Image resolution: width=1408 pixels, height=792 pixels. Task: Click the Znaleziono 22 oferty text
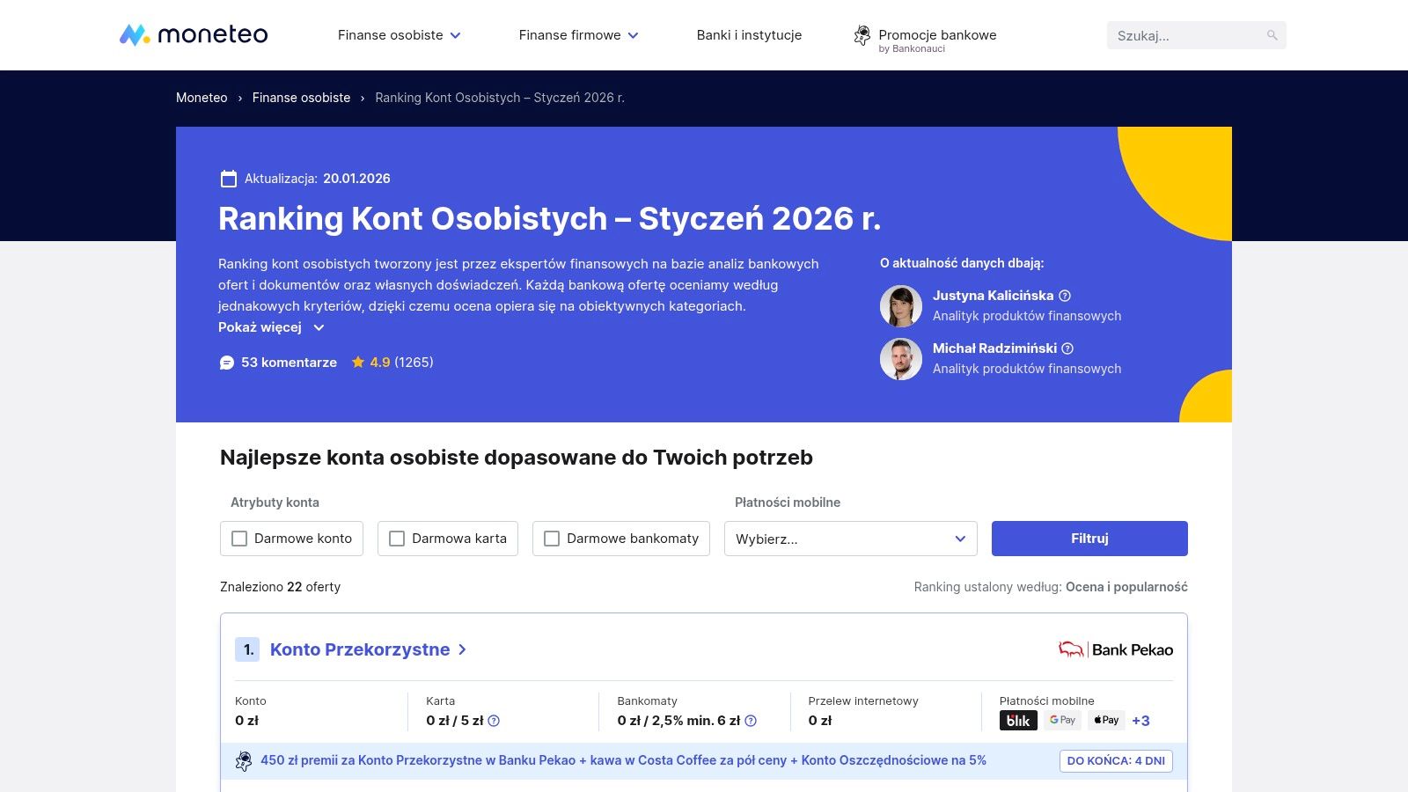click(x=280, y=587)
